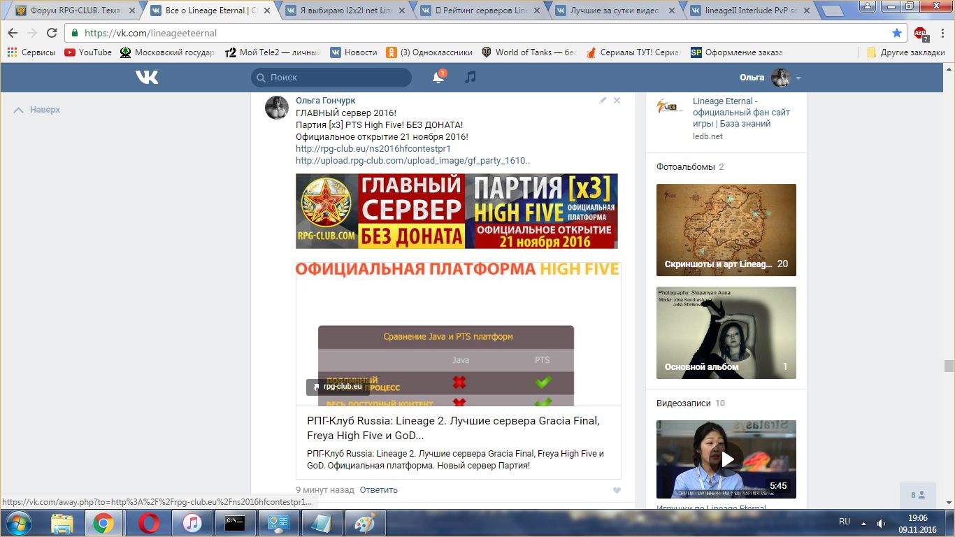The height and width of the screenshot is (537, 955).
Task: Open the online friends chat button
Action: (917, 495)
